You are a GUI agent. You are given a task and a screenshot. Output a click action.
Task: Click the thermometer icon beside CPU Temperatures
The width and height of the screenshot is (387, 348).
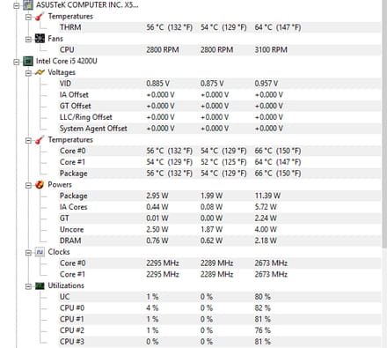[40, 139]
